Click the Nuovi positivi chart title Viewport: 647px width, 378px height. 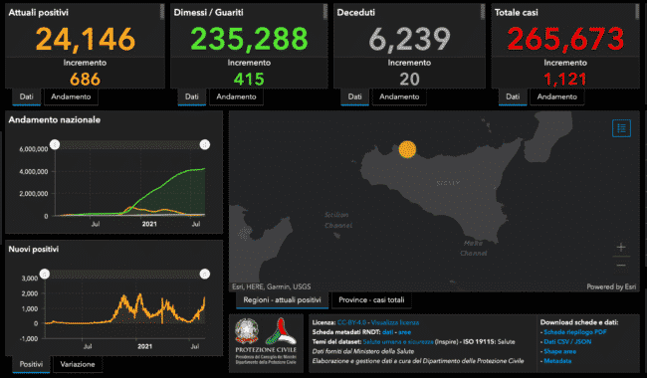34,249
